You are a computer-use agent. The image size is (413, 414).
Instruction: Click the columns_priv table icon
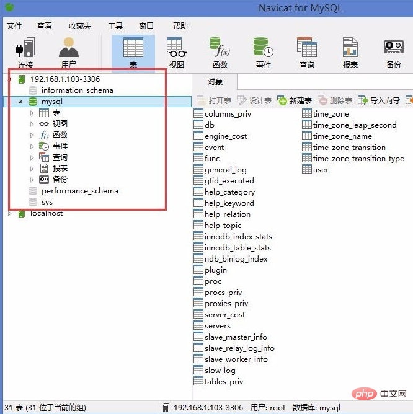[198, 114]
